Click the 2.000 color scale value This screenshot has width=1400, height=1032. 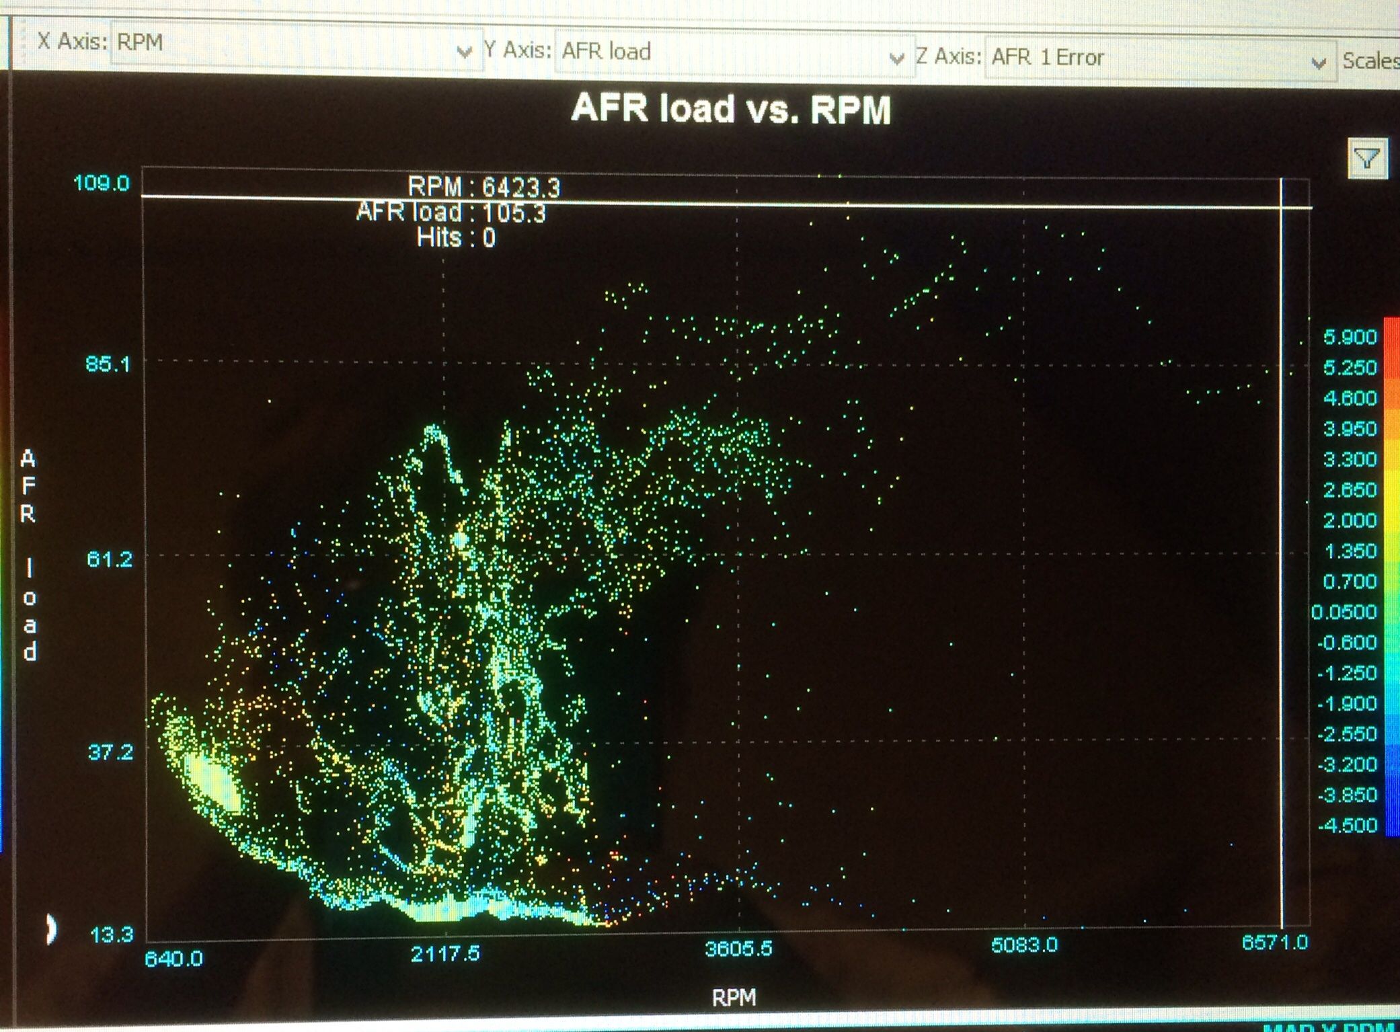pyautogui.click(x=1350, y=520)
